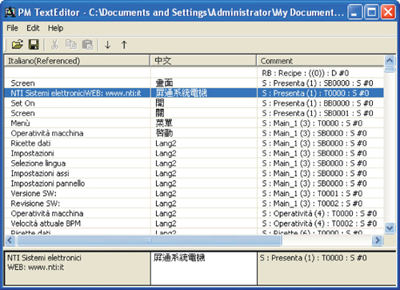The image size is (400, 290).
Task: Select the 'NTI Sistemi elettroniciWEB: www.nti:it' row
Action: click(x=194, y=93)
